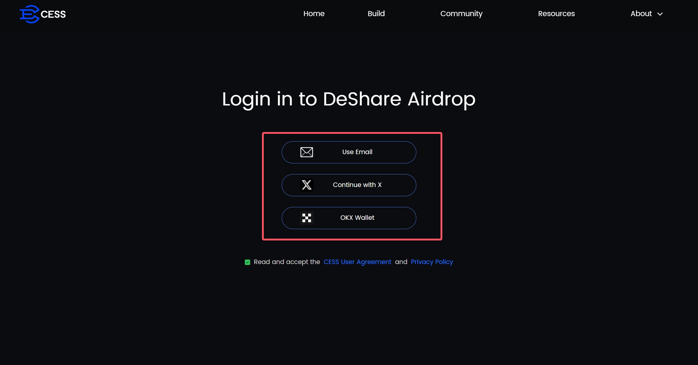This screenshot has height=365, width=698.
Task: Click the X logo icon
Action: coord(307,185)
